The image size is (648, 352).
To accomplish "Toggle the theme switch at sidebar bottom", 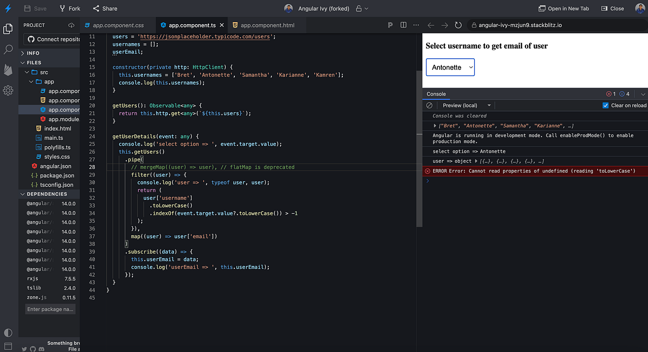I will click(x=8, y=333).
